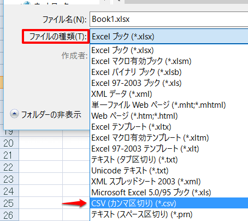248x221 pixels.
Task: Collapse folders with the フォルダーの非表示 arrow icon
Action: click(x=14, y=114)
